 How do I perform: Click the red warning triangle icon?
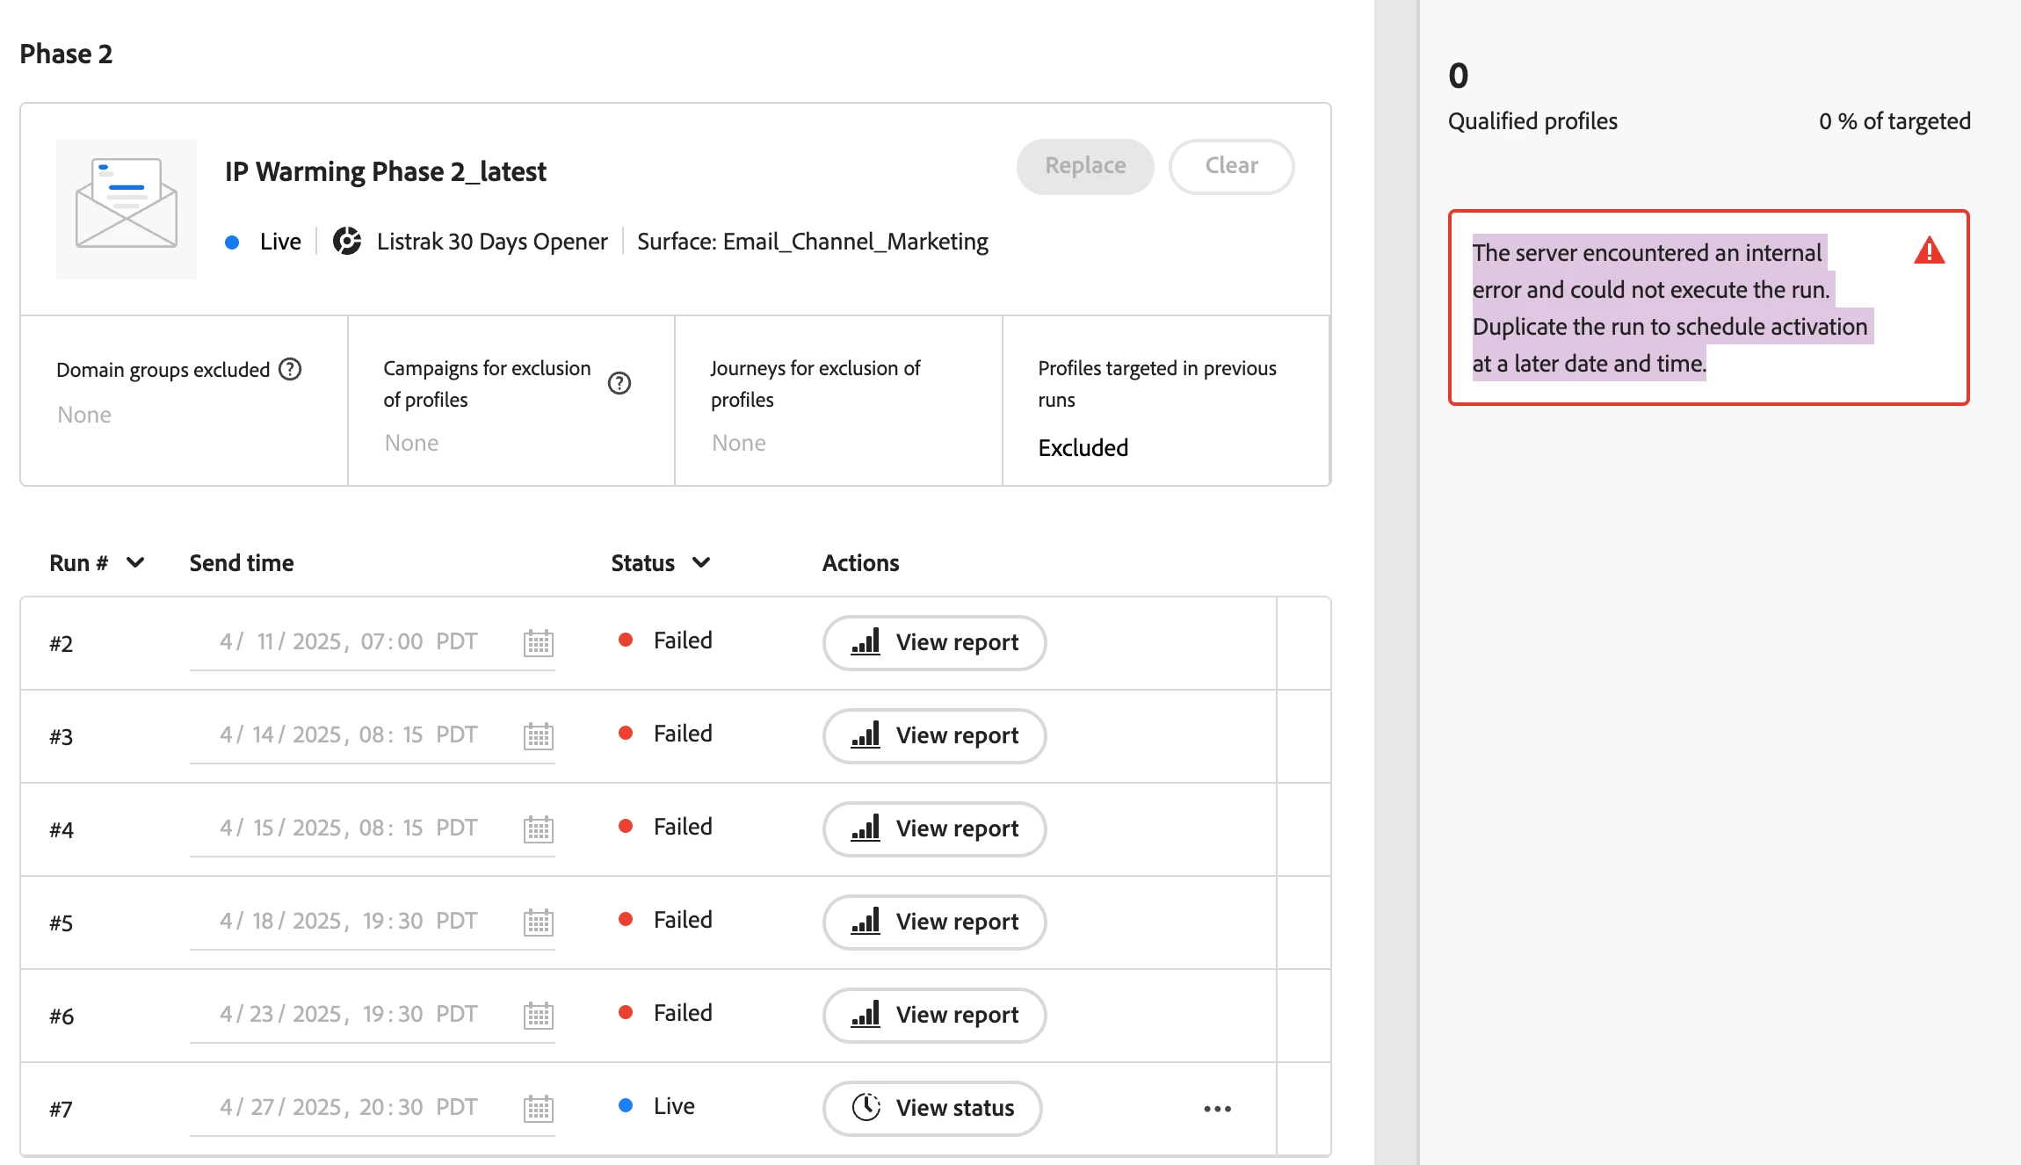click(x=1929, y=251)
